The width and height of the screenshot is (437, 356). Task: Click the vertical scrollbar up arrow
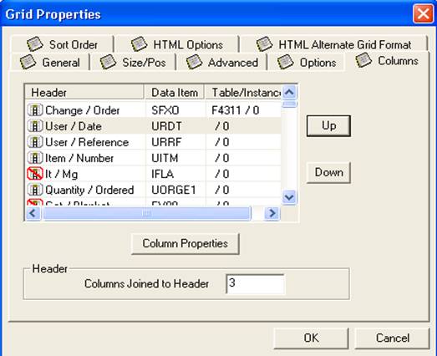(x=289, y=92)
